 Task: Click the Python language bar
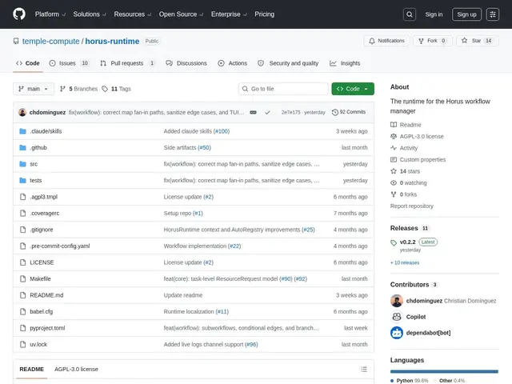[444, 371]
